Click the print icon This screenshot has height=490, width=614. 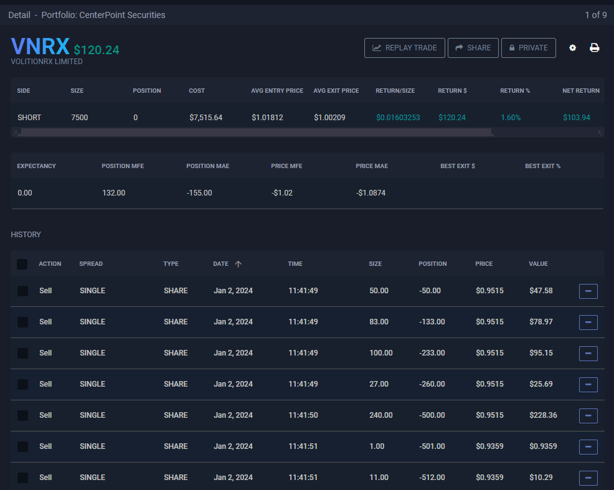[595, 48]
